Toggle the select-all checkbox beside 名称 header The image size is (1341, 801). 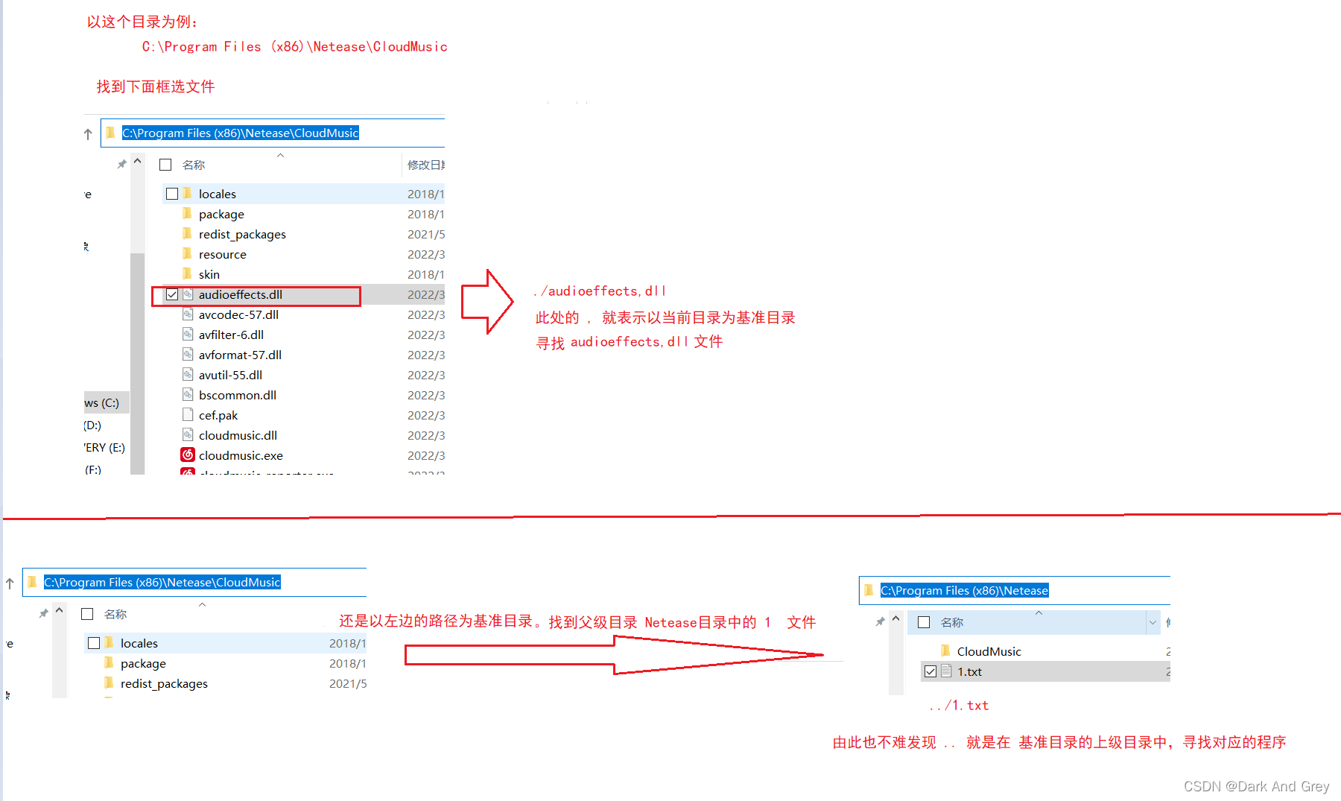pos(165,164)
